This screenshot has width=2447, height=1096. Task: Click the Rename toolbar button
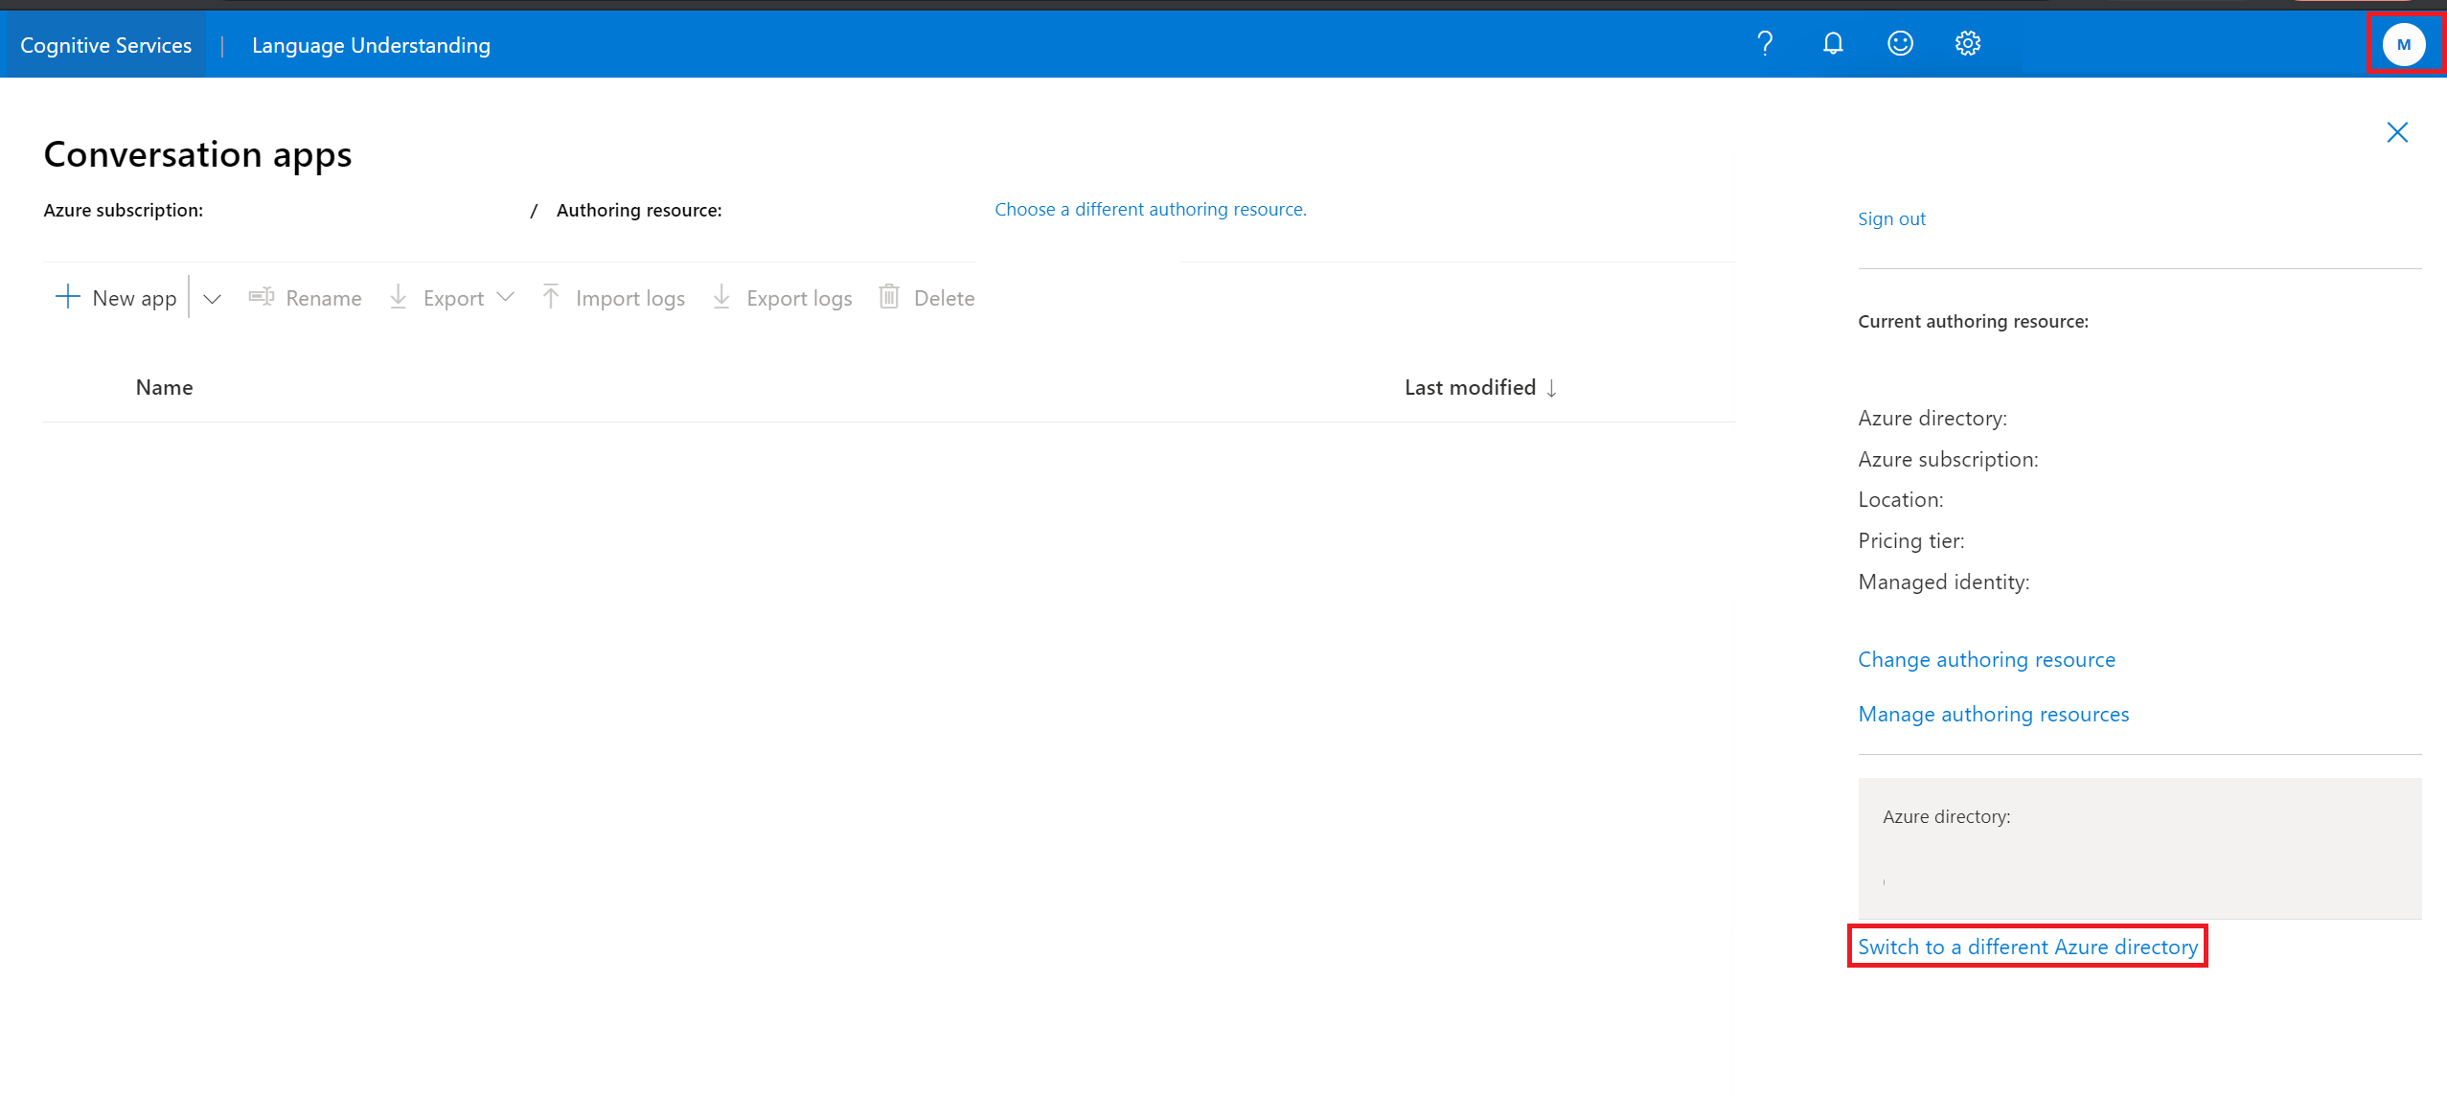click(x=305, y=298)
